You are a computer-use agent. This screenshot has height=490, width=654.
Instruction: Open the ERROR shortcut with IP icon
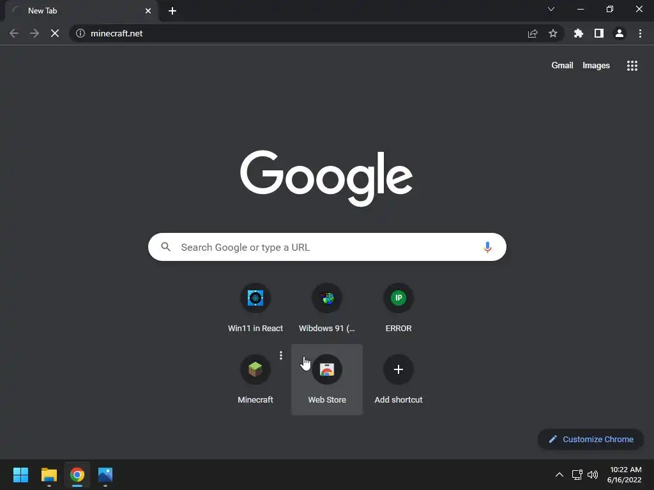[399, 308]
